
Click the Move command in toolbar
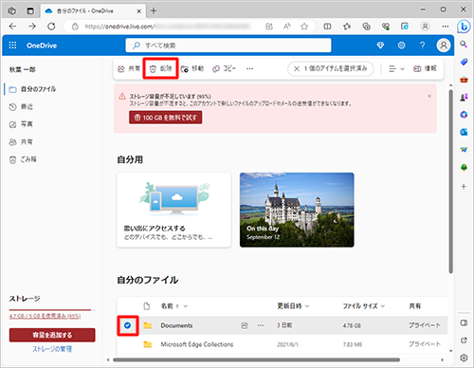(192, 68)
